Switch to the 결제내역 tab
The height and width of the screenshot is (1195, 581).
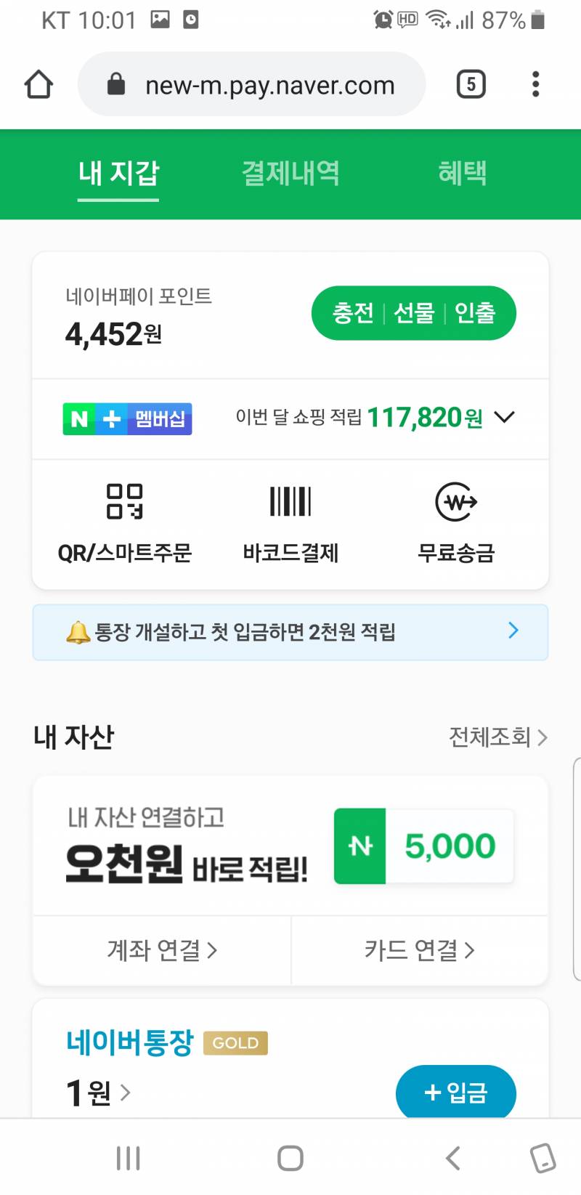point(290,174)
